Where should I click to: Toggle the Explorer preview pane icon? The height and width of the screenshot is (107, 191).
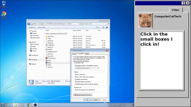coord(103,27)
